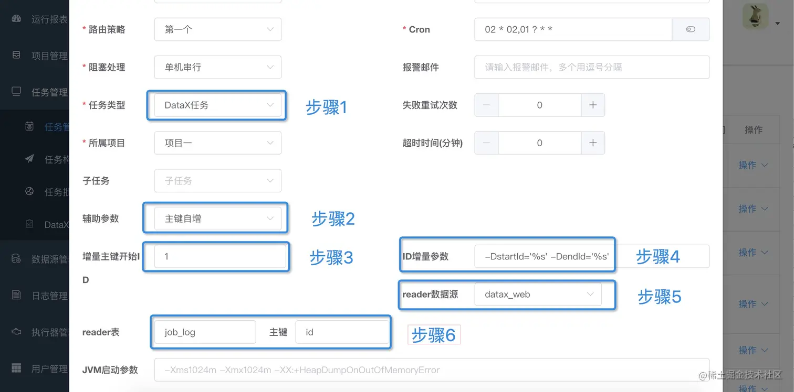Image resolution: width=794 pixels, height=392 pixels.
Task: Click the 项目管理 sidebar icon
Action: tap(16, 55)
